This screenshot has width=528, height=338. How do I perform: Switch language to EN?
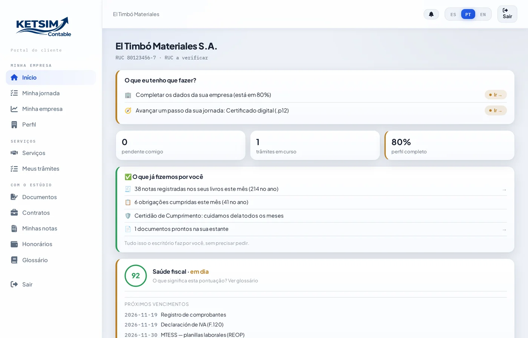point(483,14)
